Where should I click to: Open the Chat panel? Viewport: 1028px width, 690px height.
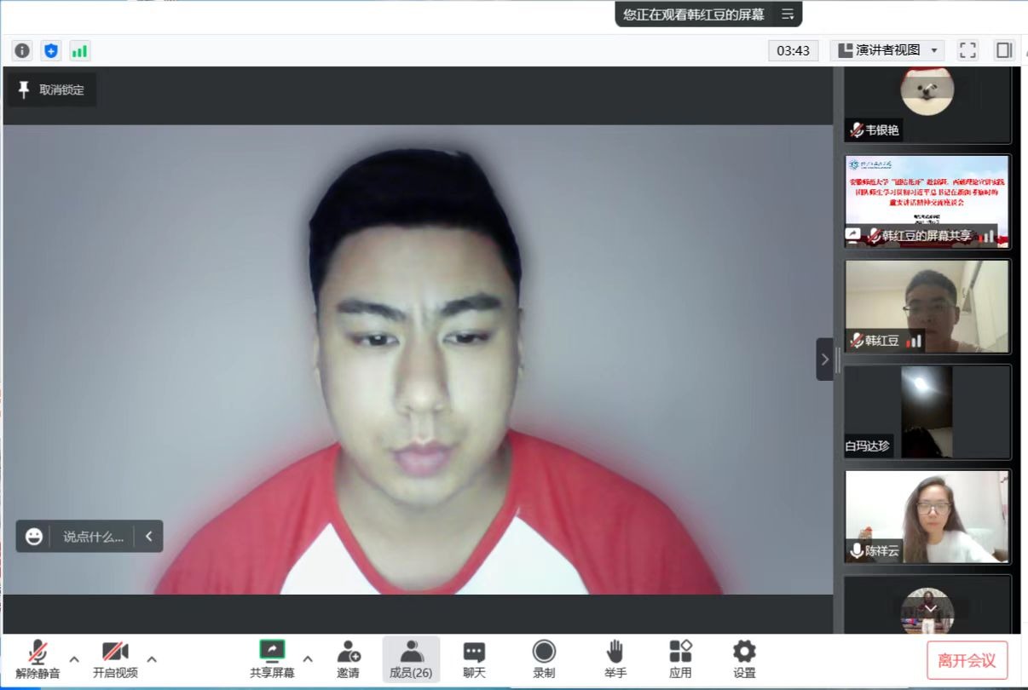[474, 659]
